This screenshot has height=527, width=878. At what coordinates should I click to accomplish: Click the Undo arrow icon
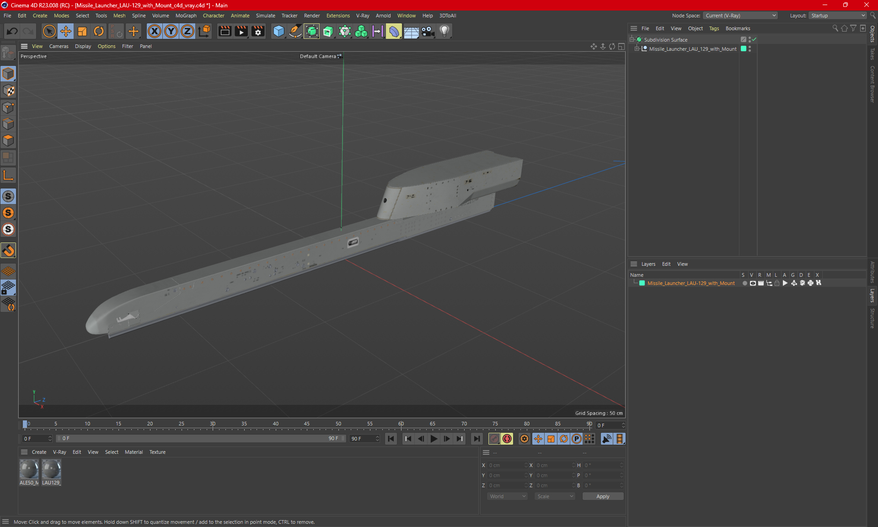[12, 31]
